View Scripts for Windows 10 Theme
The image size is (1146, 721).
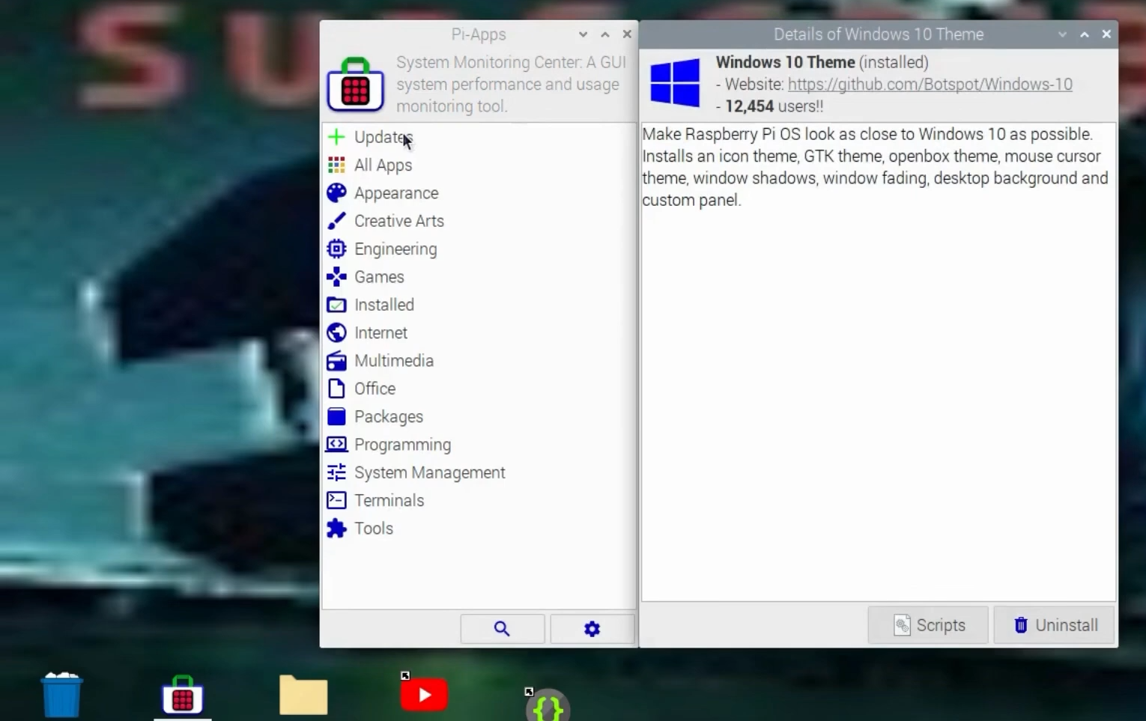(x=928, y=624)
